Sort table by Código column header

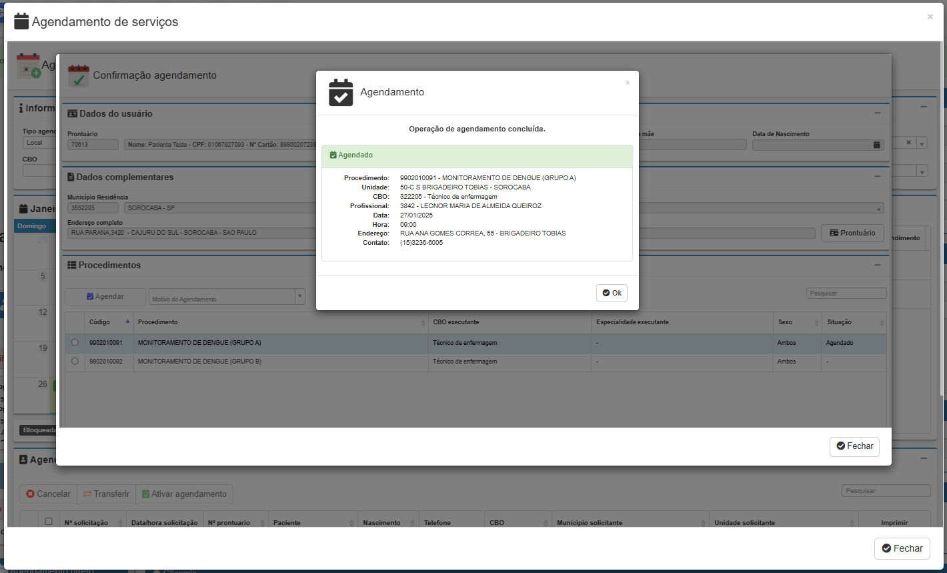tap(109, 322)
